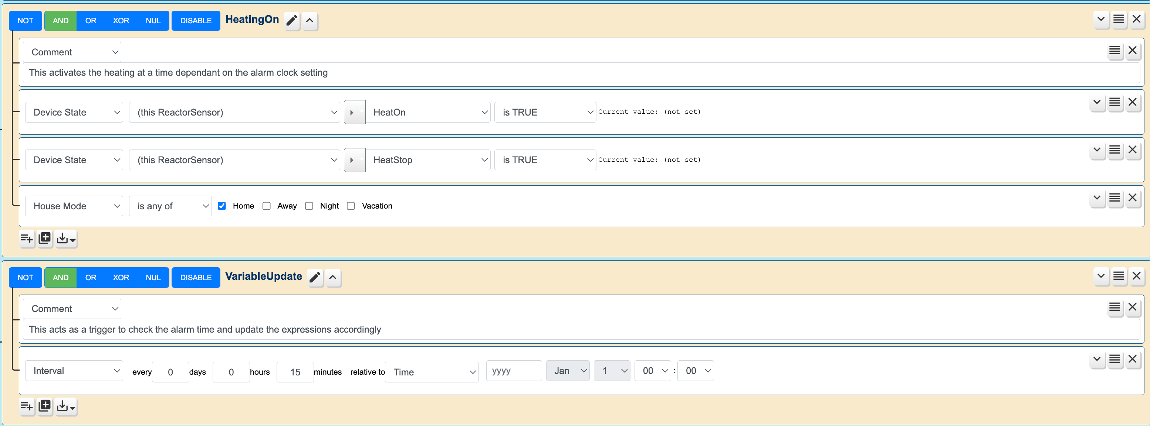
Task: Check the Away house mode
Action: pos(267,206)
